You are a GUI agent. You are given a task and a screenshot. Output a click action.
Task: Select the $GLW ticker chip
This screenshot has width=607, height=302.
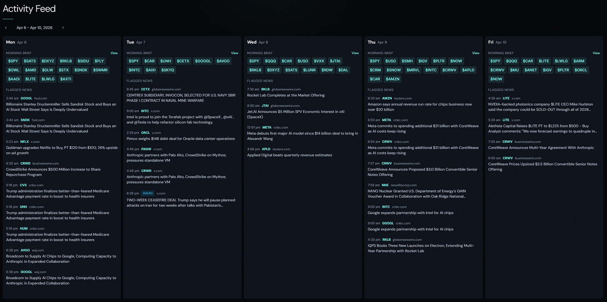point(48,70)
